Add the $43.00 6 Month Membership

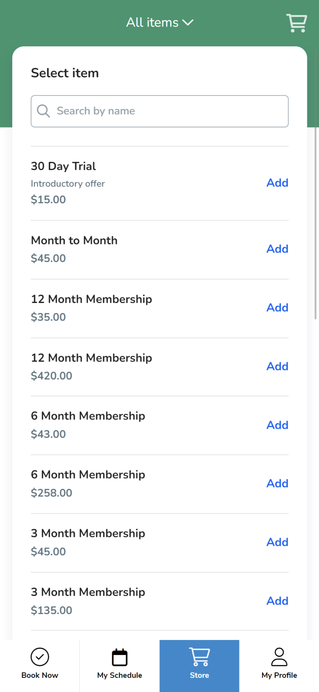277,425
